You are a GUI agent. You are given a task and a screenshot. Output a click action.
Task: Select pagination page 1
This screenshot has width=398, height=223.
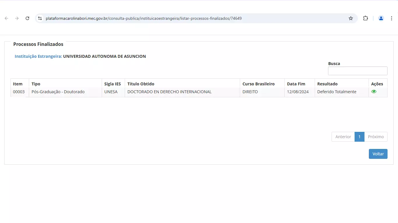click(x=360, y=137)
